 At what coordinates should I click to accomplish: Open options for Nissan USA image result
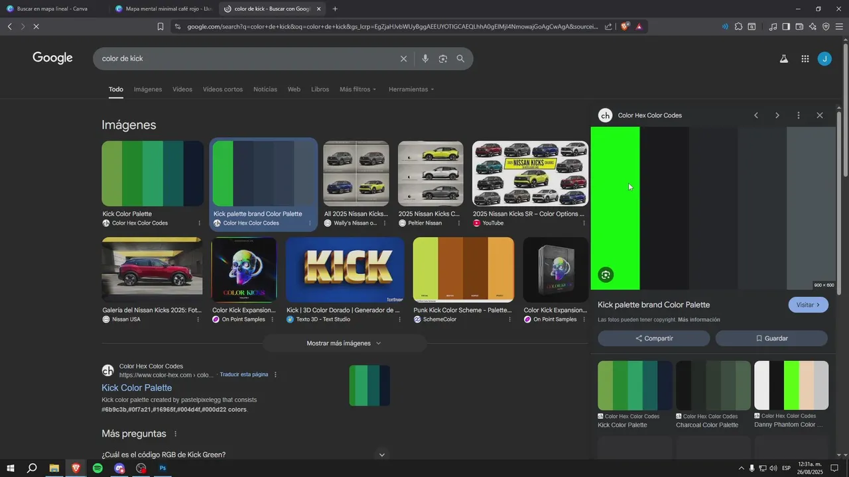pyautogui.click(x=198, y=319)
